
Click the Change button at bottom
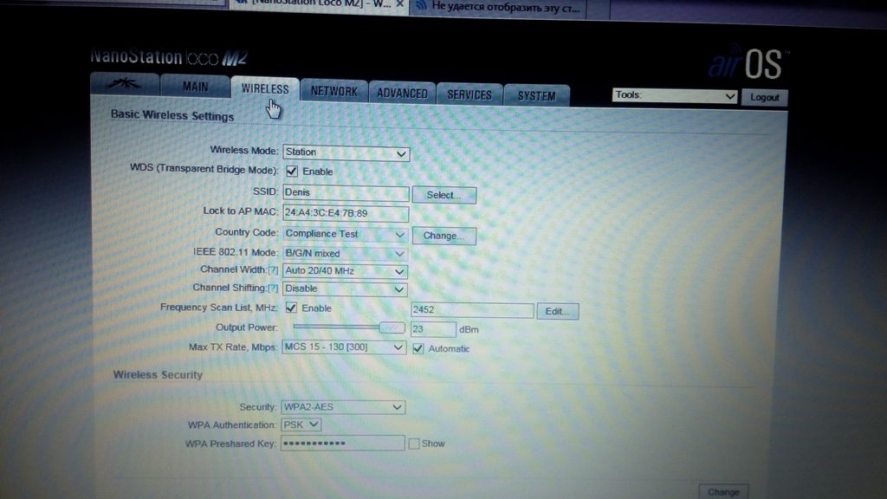tap(723, 492)
